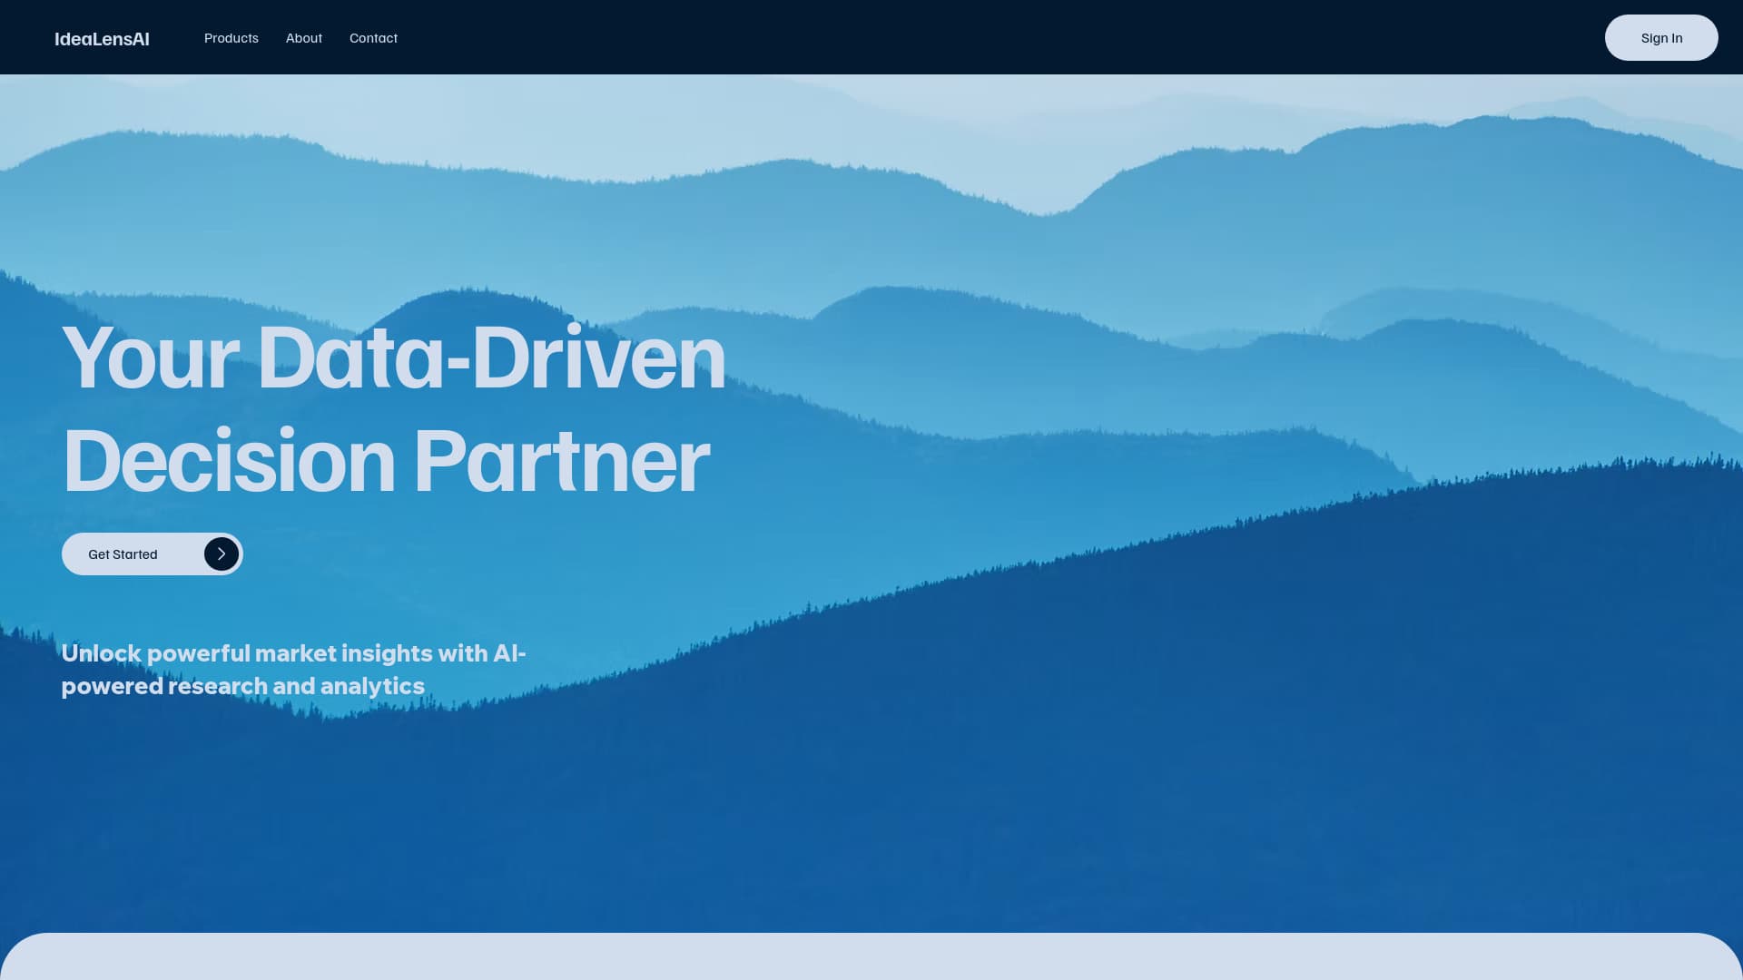The image size is (1743, 980).
Task: Click the word "Decision" in the headline
Action: pos(229,462)
